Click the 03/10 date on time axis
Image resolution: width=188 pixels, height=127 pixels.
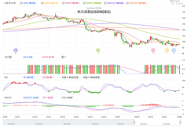point(90,117)
